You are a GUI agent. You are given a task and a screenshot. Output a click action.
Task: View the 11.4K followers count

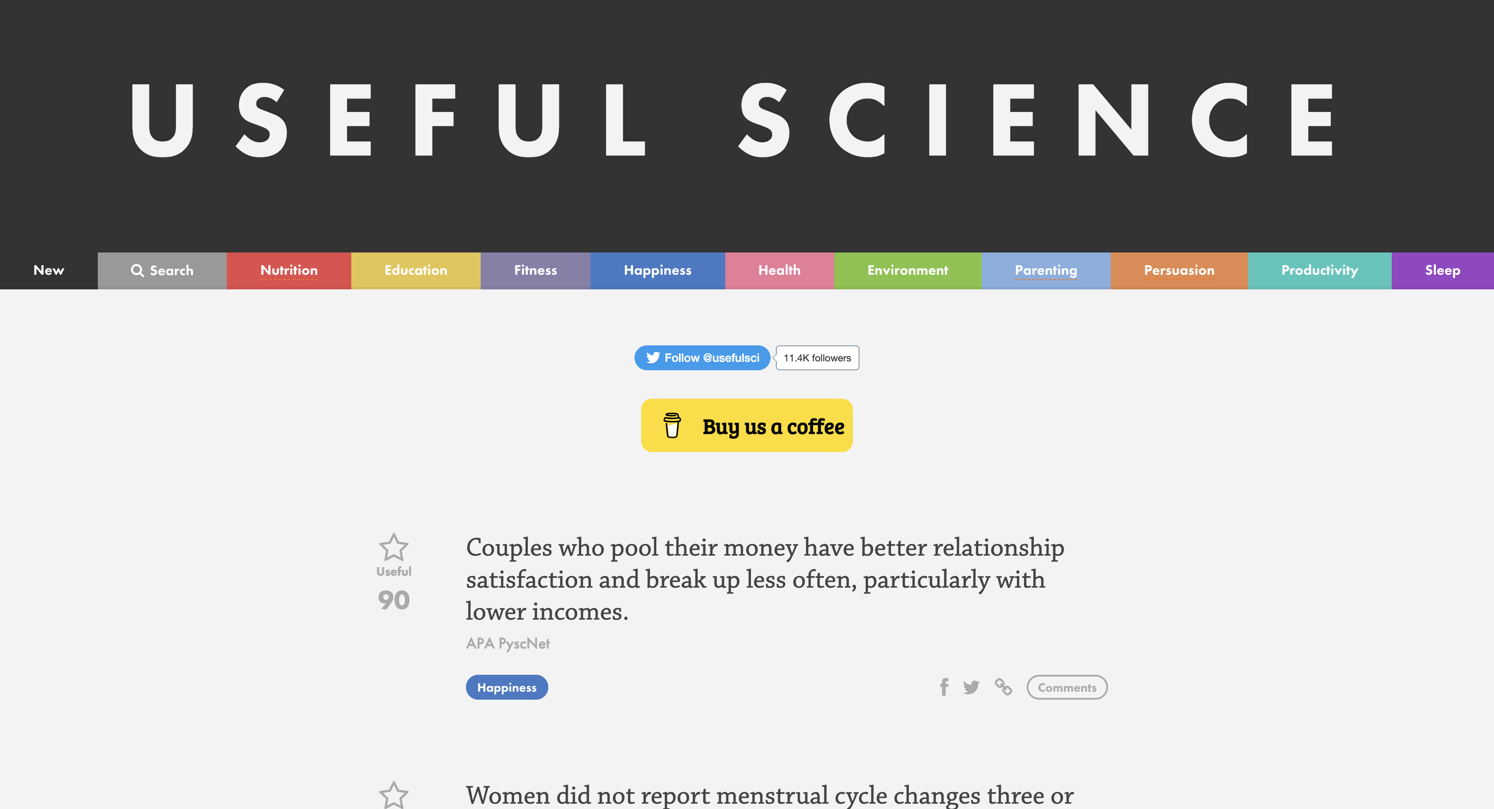tap(817, 358)
